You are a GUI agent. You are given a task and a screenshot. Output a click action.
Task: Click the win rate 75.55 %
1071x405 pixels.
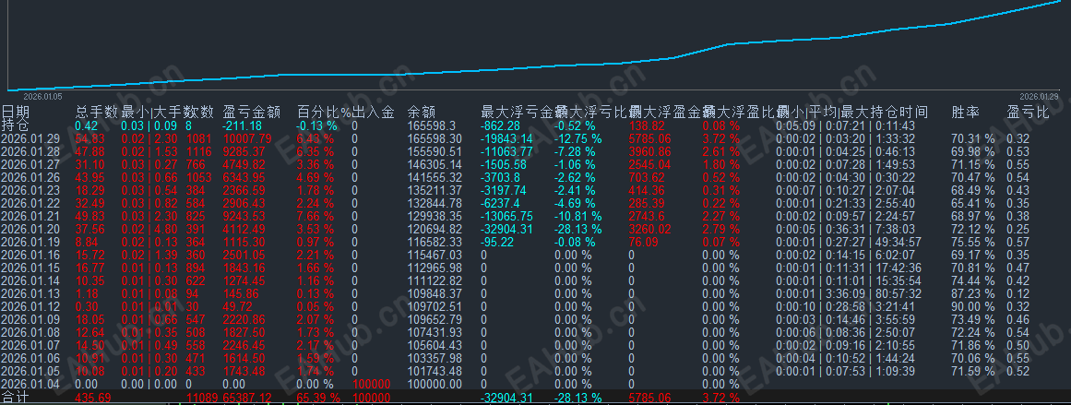point(973,243)
